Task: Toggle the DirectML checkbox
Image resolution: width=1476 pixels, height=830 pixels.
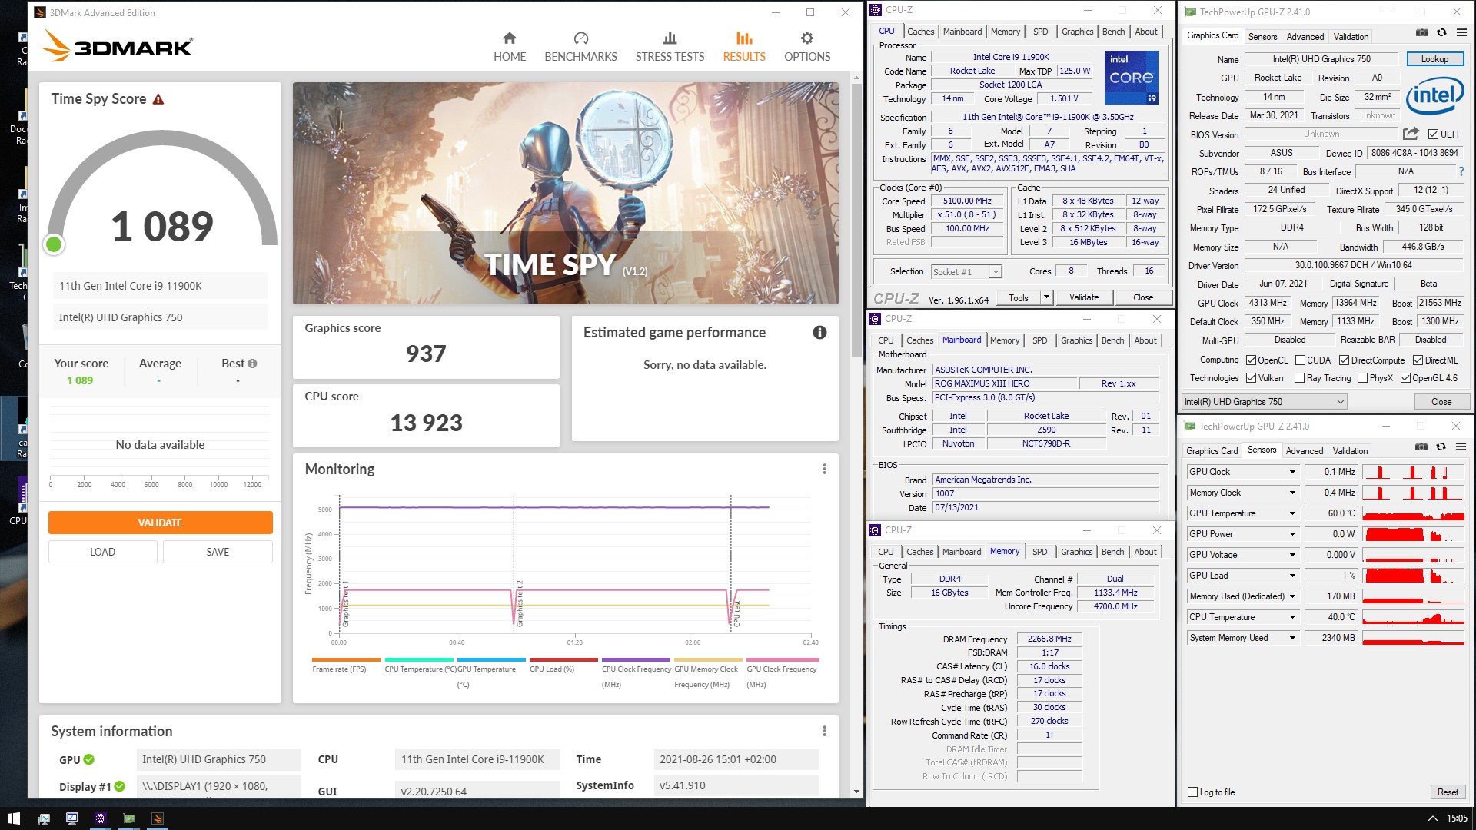Action: pos(1418,360)
